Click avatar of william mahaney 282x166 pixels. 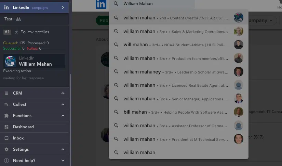(239, 72)
